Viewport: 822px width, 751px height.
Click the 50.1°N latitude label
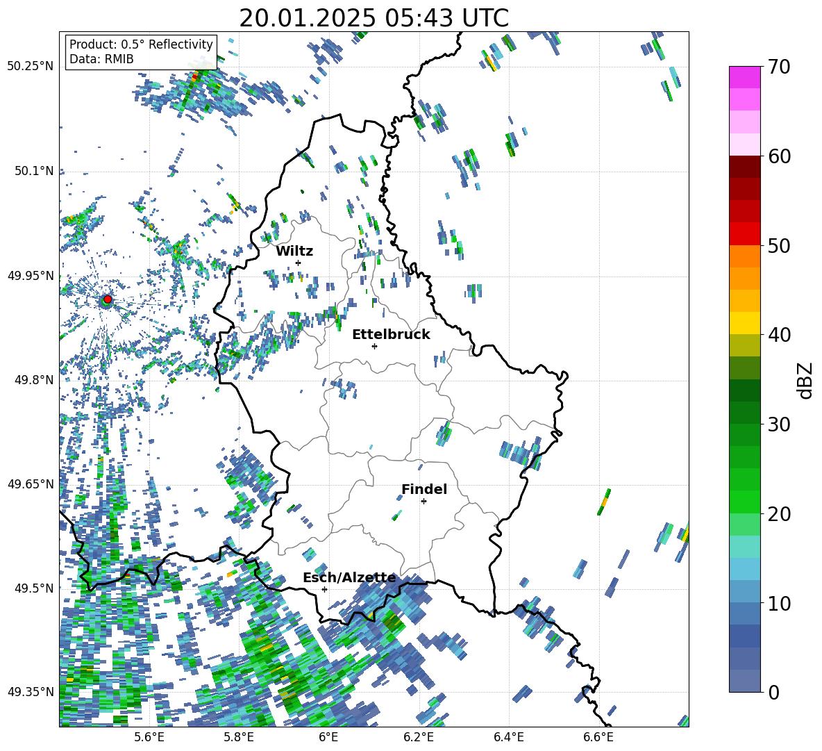coord(33,171)
